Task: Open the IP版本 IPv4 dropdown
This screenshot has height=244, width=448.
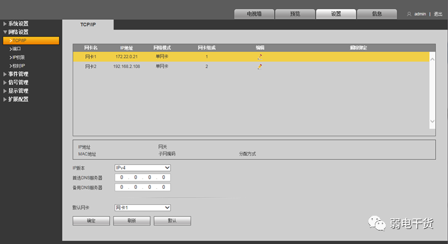Action: point(142,168)
